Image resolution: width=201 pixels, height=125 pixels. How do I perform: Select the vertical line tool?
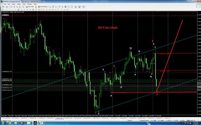[x=10, y=10]
